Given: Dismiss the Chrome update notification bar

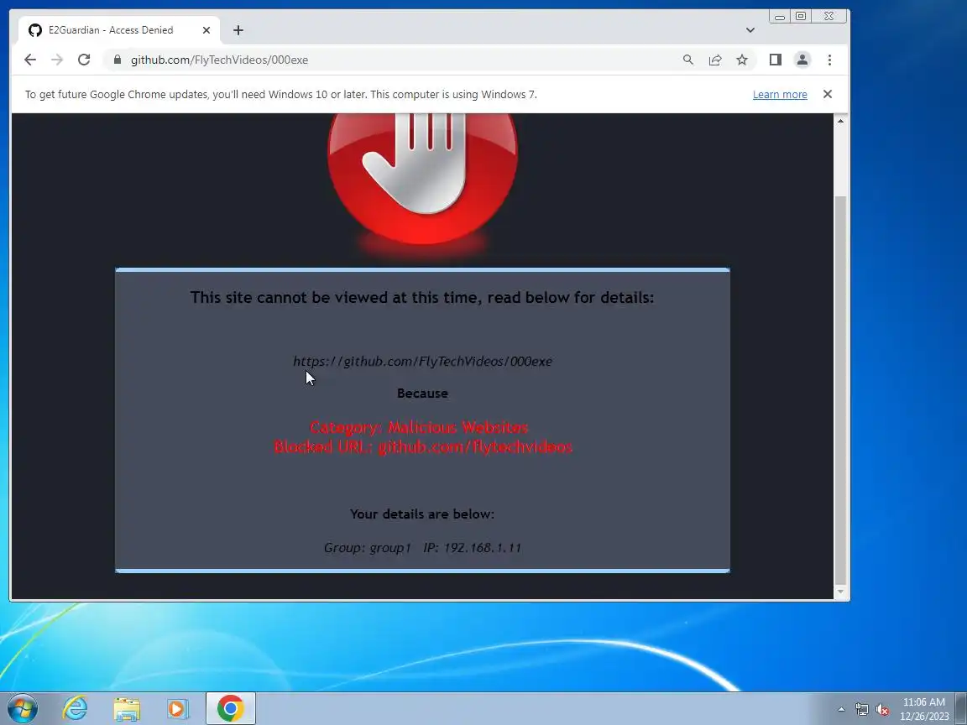Looking at the screenshot, I should (828, 94).
